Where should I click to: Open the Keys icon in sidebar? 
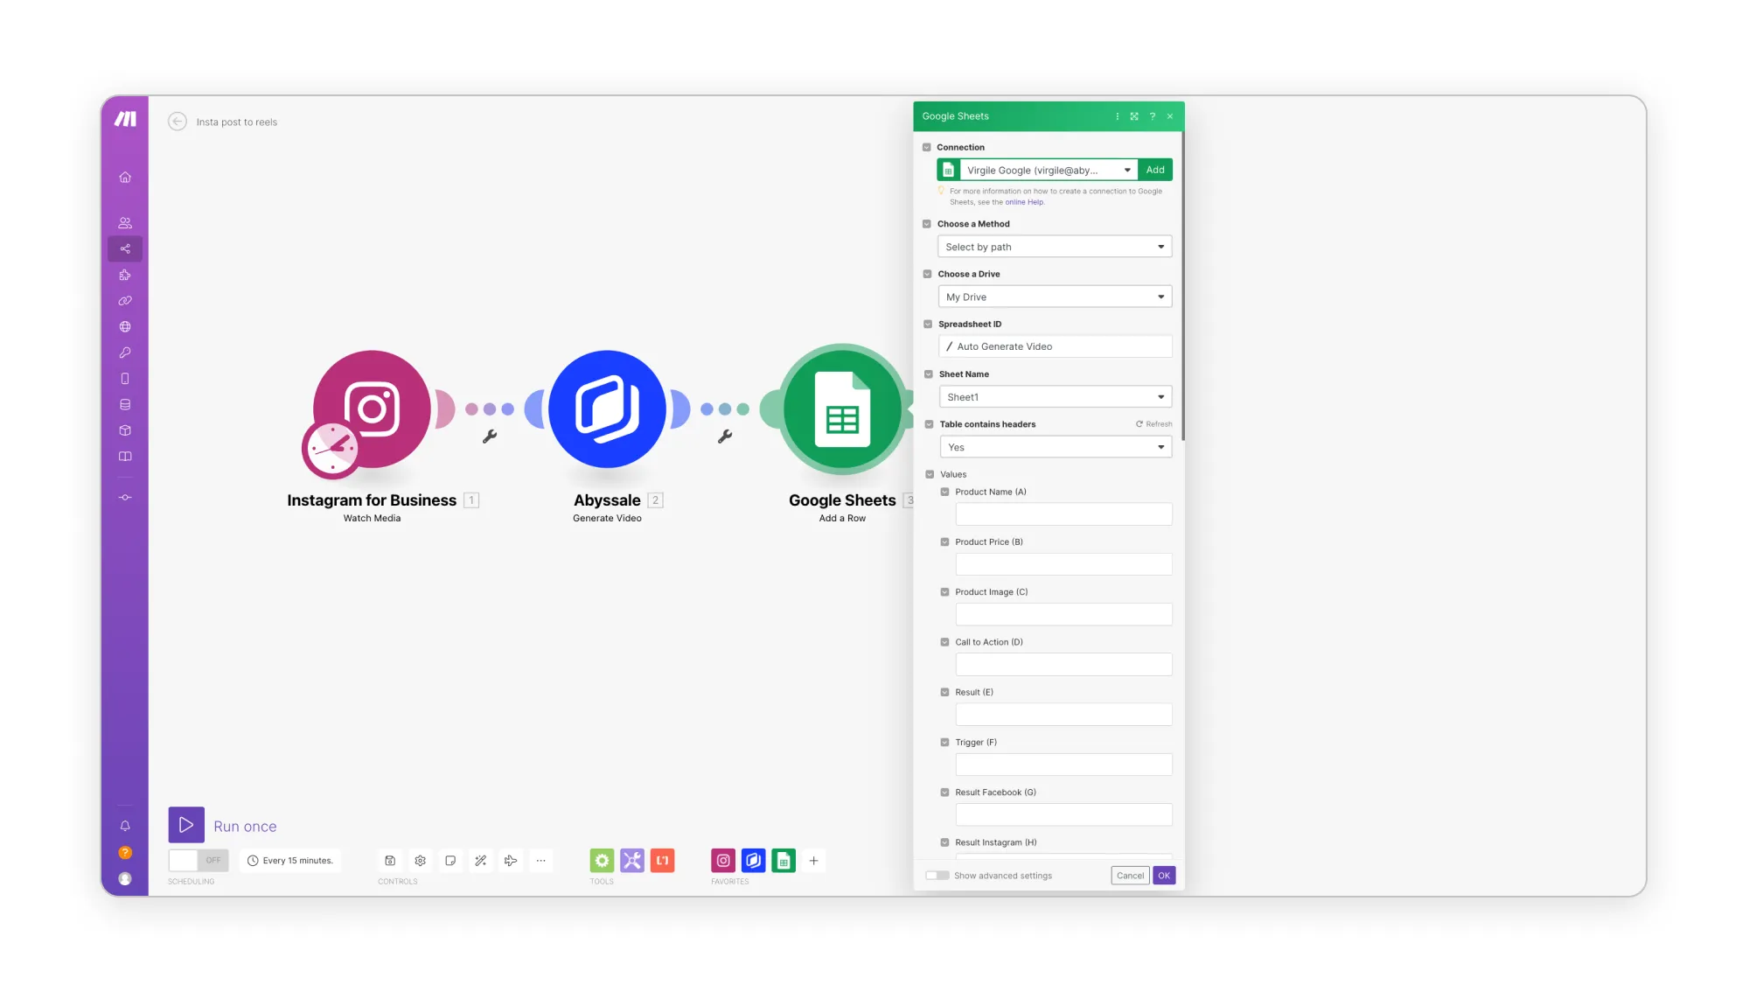pyautogui.click(x=125, y=353)
